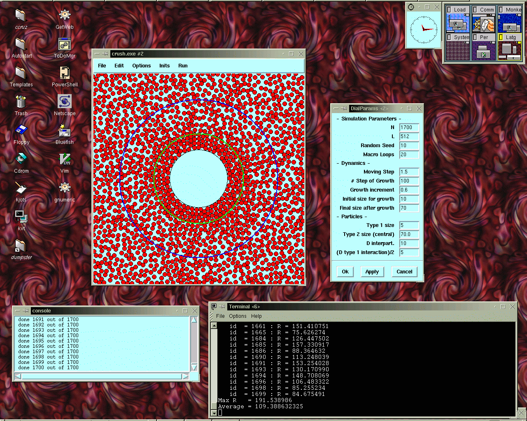Click the clock icon in clock window title bar
527x421 pixels.
[411, 7]
